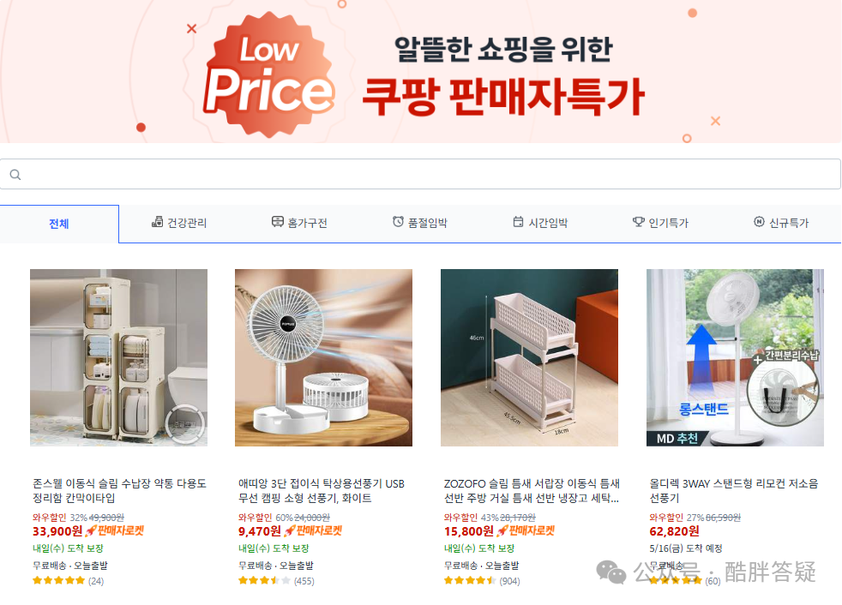Select the 전체 tab
The image size is (842, 605).
[59, 224]
